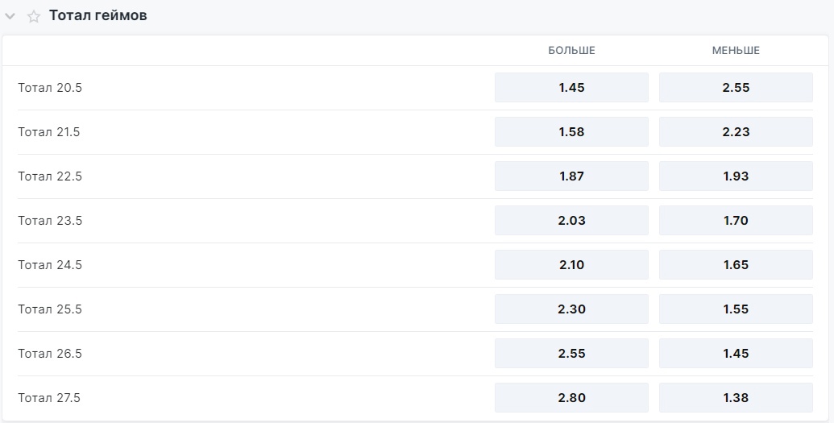
Task: Select the 2.30 Больше odds for Тотал 25.5
Action: [571, 309]
